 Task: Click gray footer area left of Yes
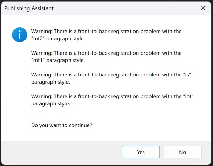[61, 152]
